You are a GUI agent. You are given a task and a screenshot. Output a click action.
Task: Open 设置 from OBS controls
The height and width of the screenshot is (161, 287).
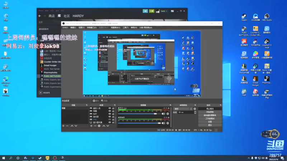[210, 122]
